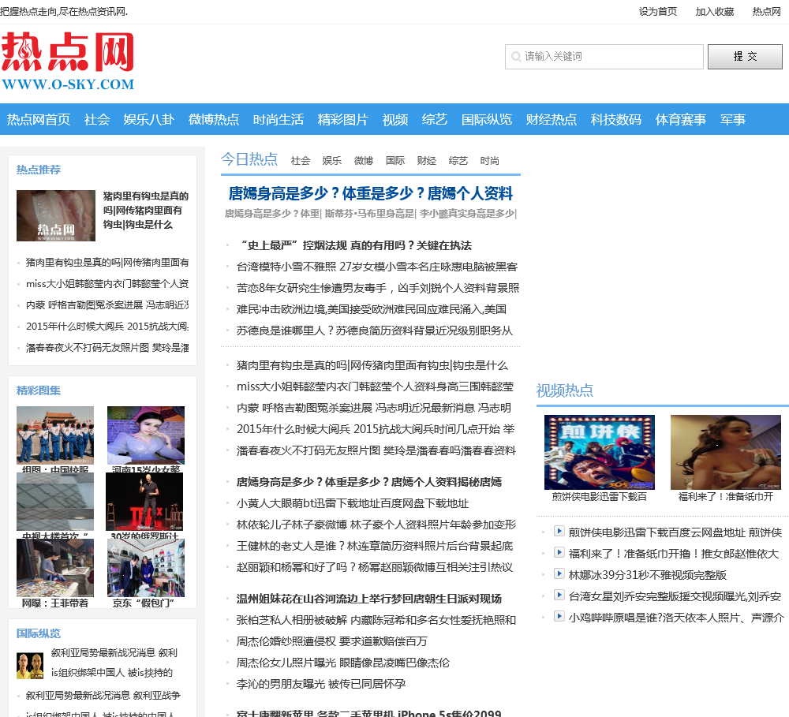The height and width of the screenshot is (717, 789).
Task: Open 张柏芝私人相册被破解 article
Action: (x=376, y=620)
